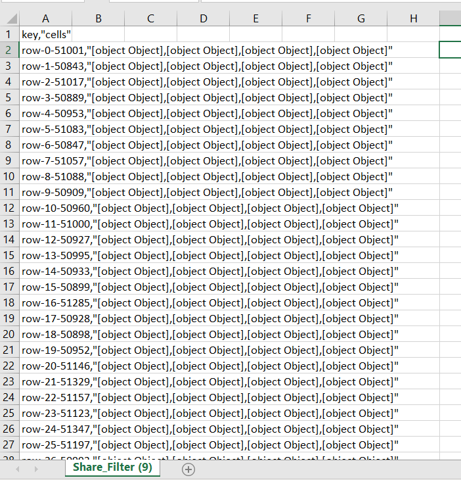
Task: Click cell starting with row-22-51157
Action: pos(45,397)
